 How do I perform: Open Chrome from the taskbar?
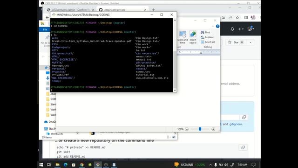click(x=82, y=165)
